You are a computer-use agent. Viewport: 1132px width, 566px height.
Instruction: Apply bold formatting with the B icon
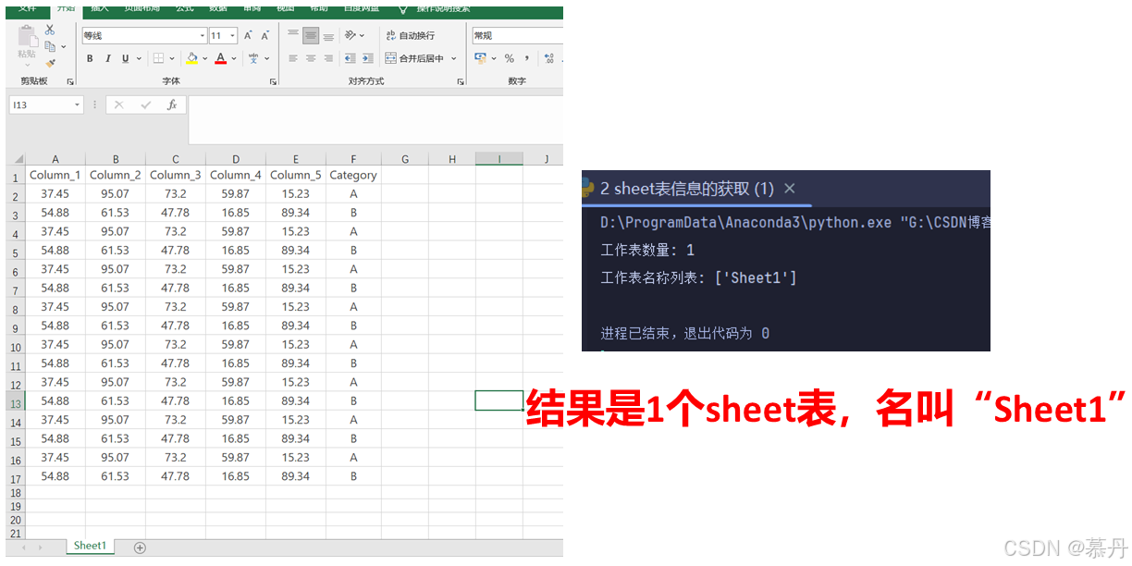tap(90, 57)
